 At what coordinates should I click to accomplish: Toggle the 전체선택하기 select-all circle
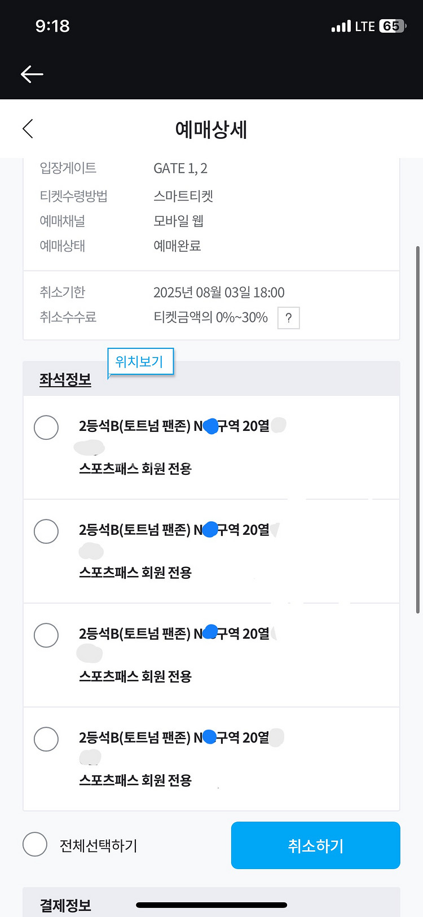click(x=35, y=845)
